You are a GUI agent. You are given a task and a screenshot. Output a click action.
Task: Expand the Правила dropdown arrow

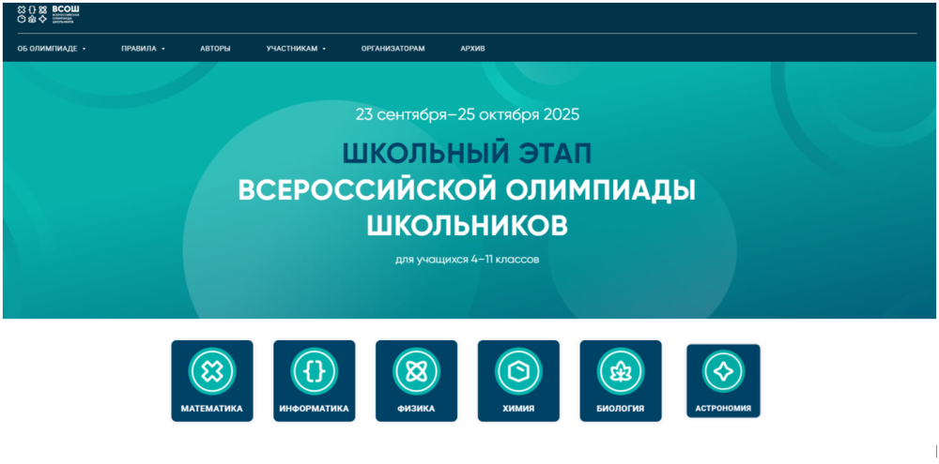click(163, 49)
